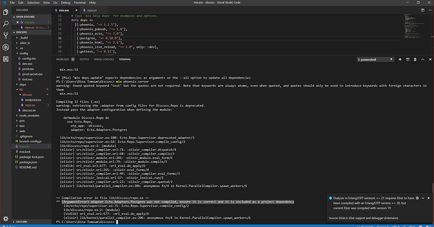Open the Terminal menu in menu bar

pos(79,3)
